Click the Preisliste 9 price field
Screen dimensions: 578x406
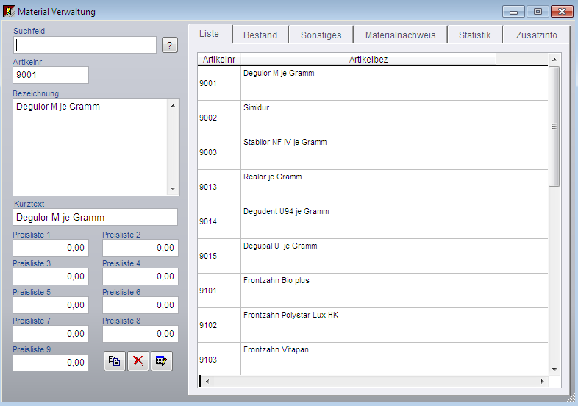pos(51,363)
